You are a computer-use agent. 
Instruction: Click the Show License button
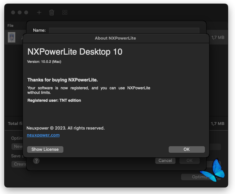pyautogui.click(x=45, y=150)
